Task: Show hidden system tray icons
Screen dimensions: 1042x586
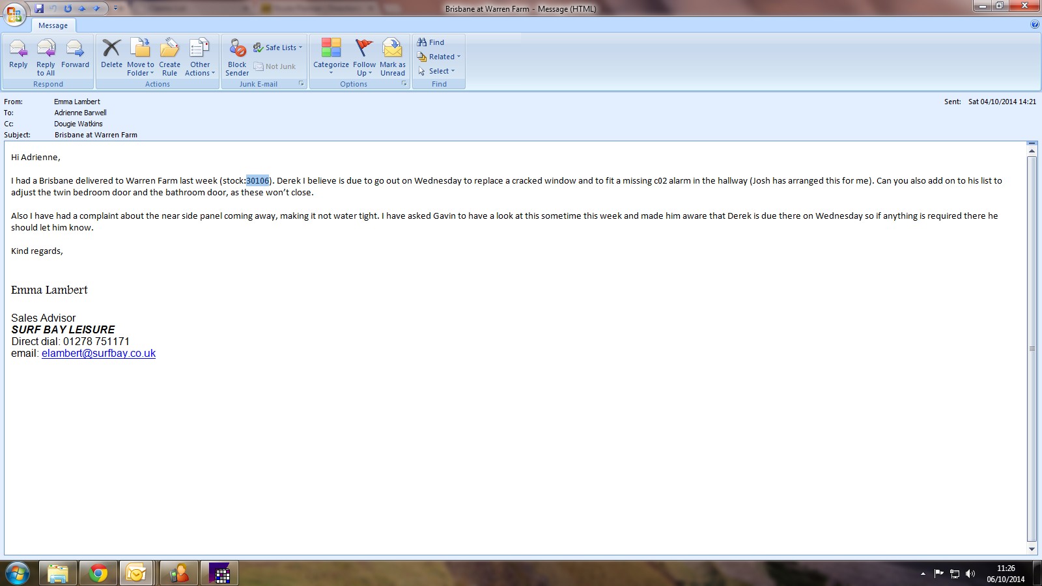Action: pyautogui.click(x=923, y=574)
